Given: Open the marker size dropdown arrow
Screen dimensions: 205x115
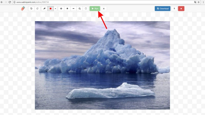Looking at the screenshot, I should (x=55, y=8).
